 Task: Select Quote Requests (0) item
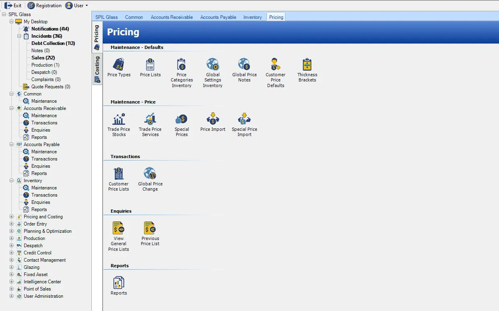coord(51,87)
